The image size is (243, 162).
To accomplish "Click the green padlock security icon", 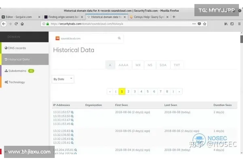I will [x=47, y=24].
